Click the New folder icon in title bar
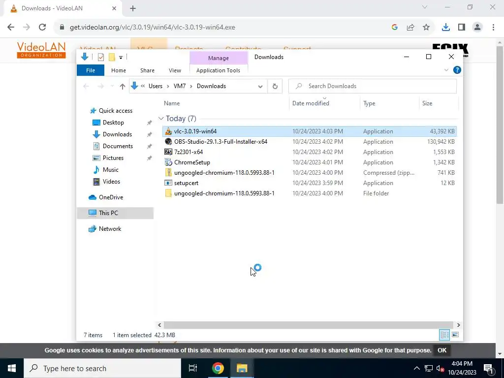This screenshot has width=504, height=378. point(112,57)
